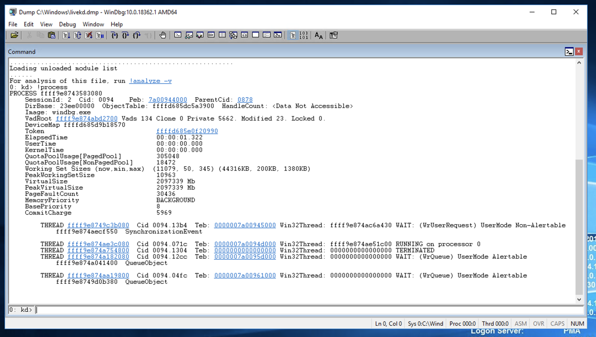Click THREAD link ffff9e8749c3b080

[x=98, y=225]
